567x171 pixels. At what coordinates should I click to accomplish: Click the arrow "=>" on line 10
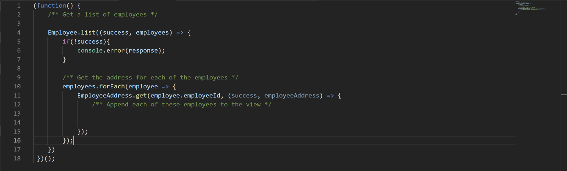point(165,86)
